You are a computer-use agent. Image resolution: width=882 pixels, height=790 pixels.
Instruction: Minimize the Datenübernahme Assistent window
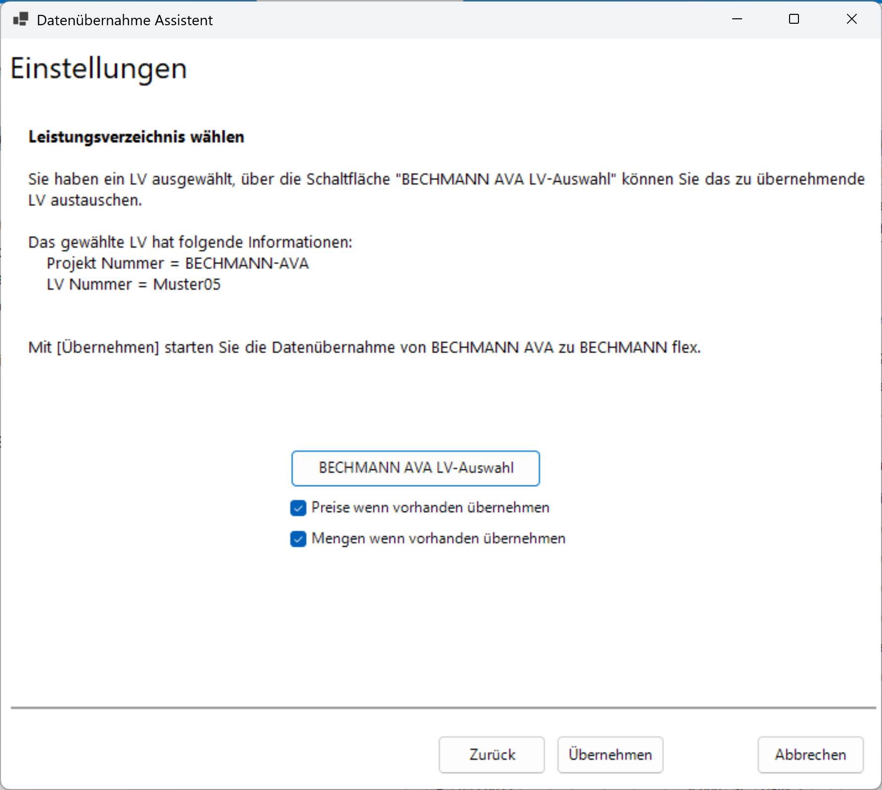pos(737,19)
